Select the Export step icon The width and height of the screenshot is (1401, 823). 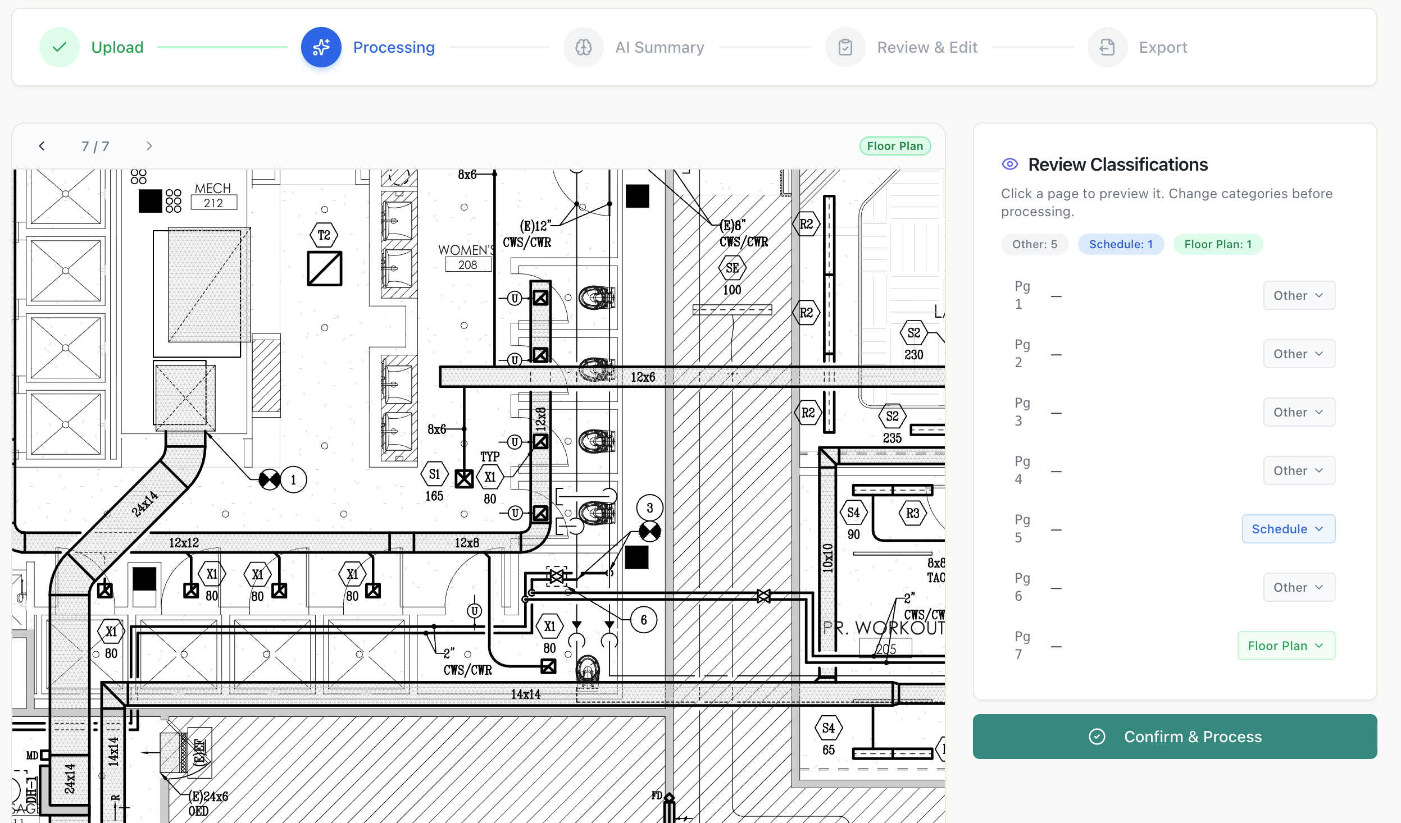[1106, 47]
